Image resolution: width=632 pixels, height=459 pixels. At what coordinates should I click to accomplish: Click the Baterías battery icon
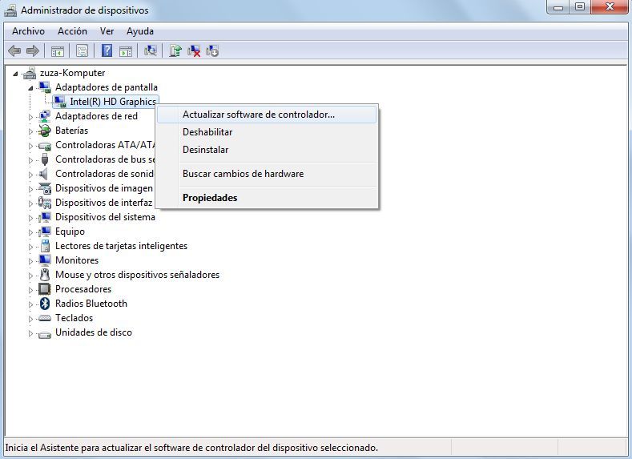[x=44, y=131]
